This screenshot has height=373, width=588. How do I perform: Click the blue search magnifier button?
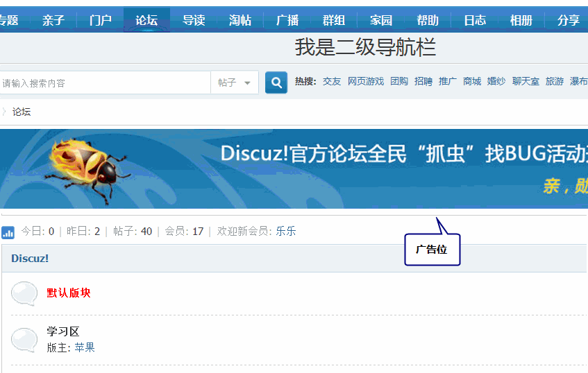pos(276,83)
